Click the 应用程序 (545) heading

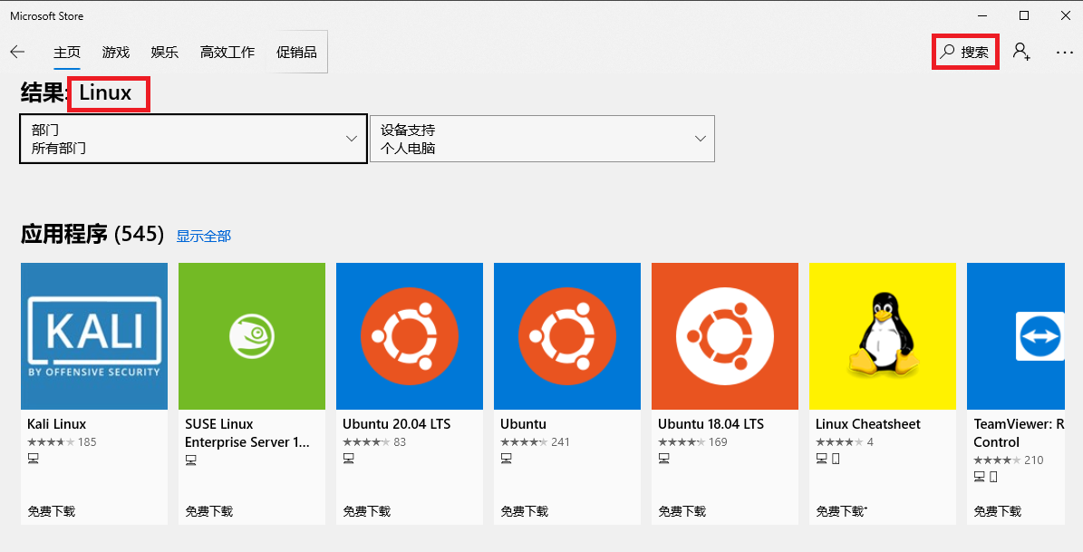pyautogui.click(x=92, y=234)
